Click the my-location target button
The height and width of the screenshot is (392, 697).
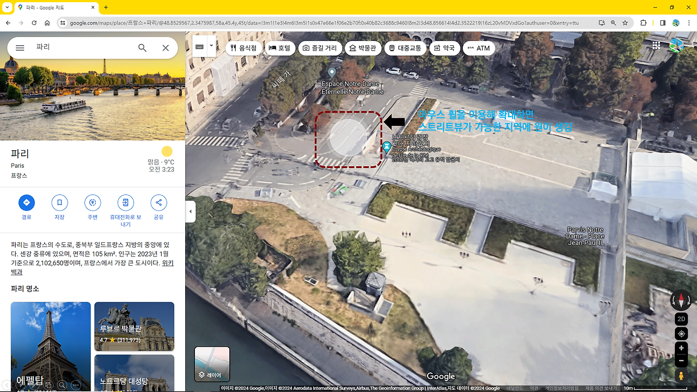681,334
